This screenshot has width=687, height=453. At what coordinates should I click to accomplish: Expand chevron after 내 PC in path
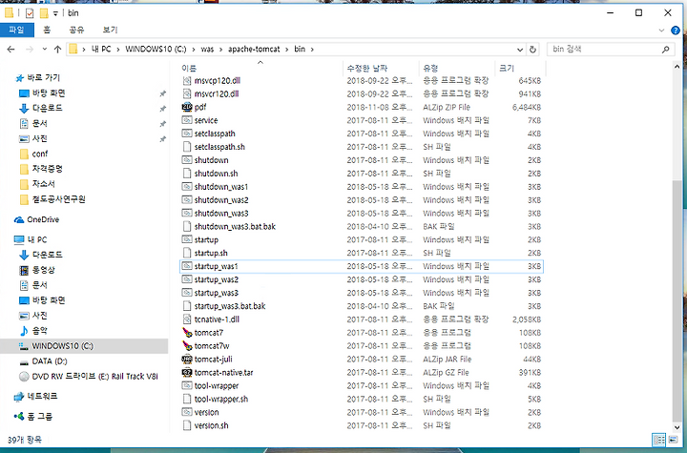pyautogui.click(x=118, y=49)
